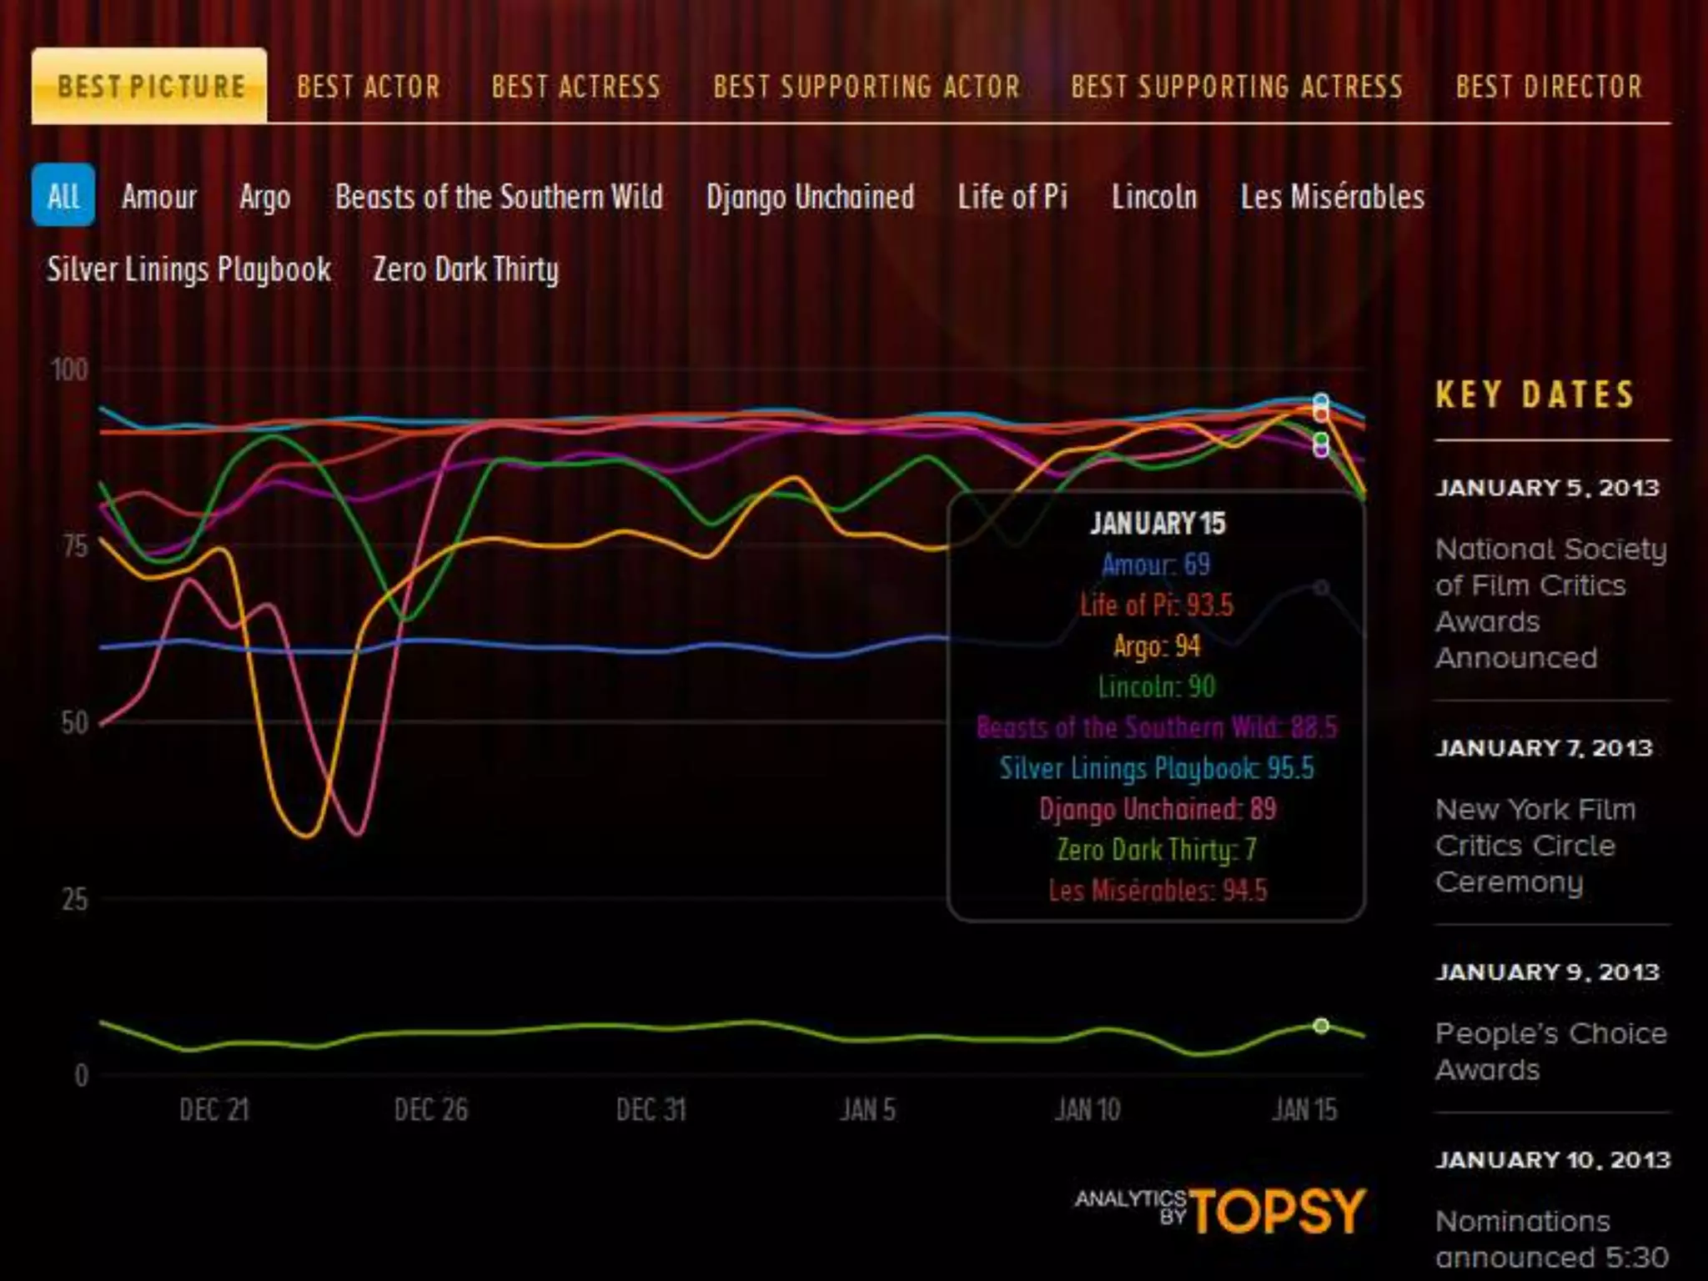Filter chart by Argo

(x=264, y=198)
